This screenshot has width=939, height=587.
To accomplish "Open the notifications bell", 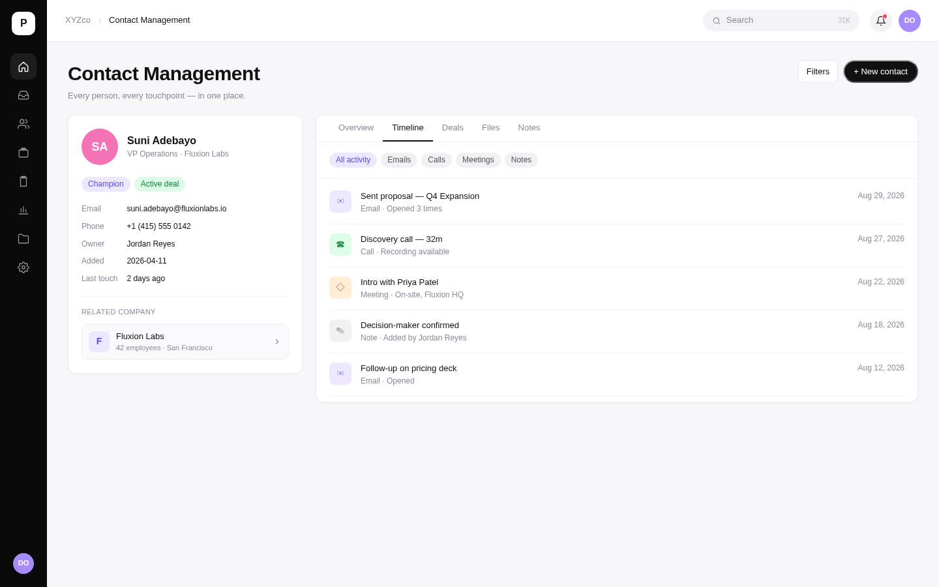I will click(x=881, y=21).
